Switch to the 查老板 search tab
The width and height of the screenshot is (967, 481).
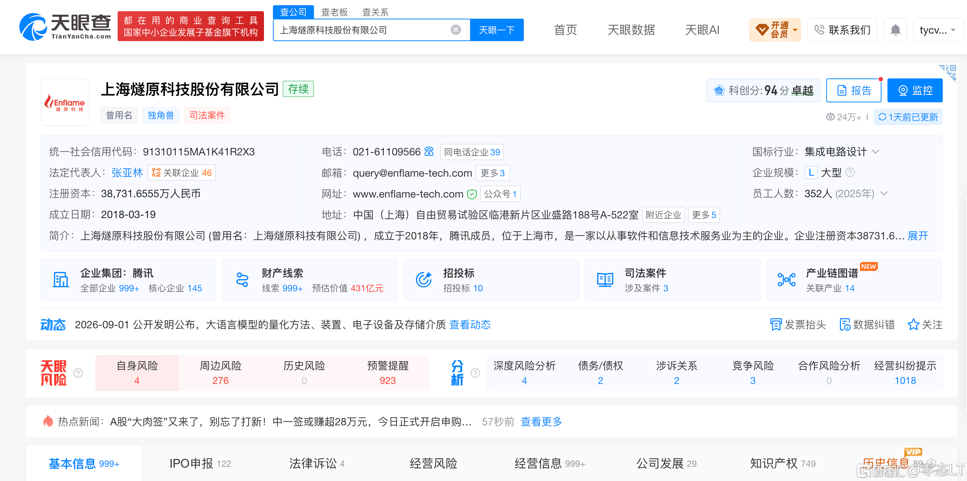334,12
